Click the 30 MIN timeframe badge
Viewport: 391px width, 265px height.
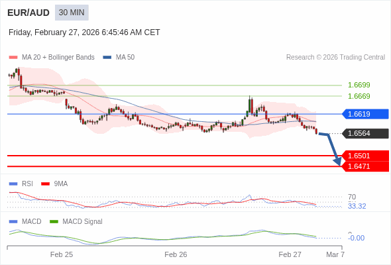tap(72, 13)
